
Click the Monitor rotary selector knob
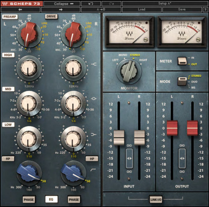point(129,72)
